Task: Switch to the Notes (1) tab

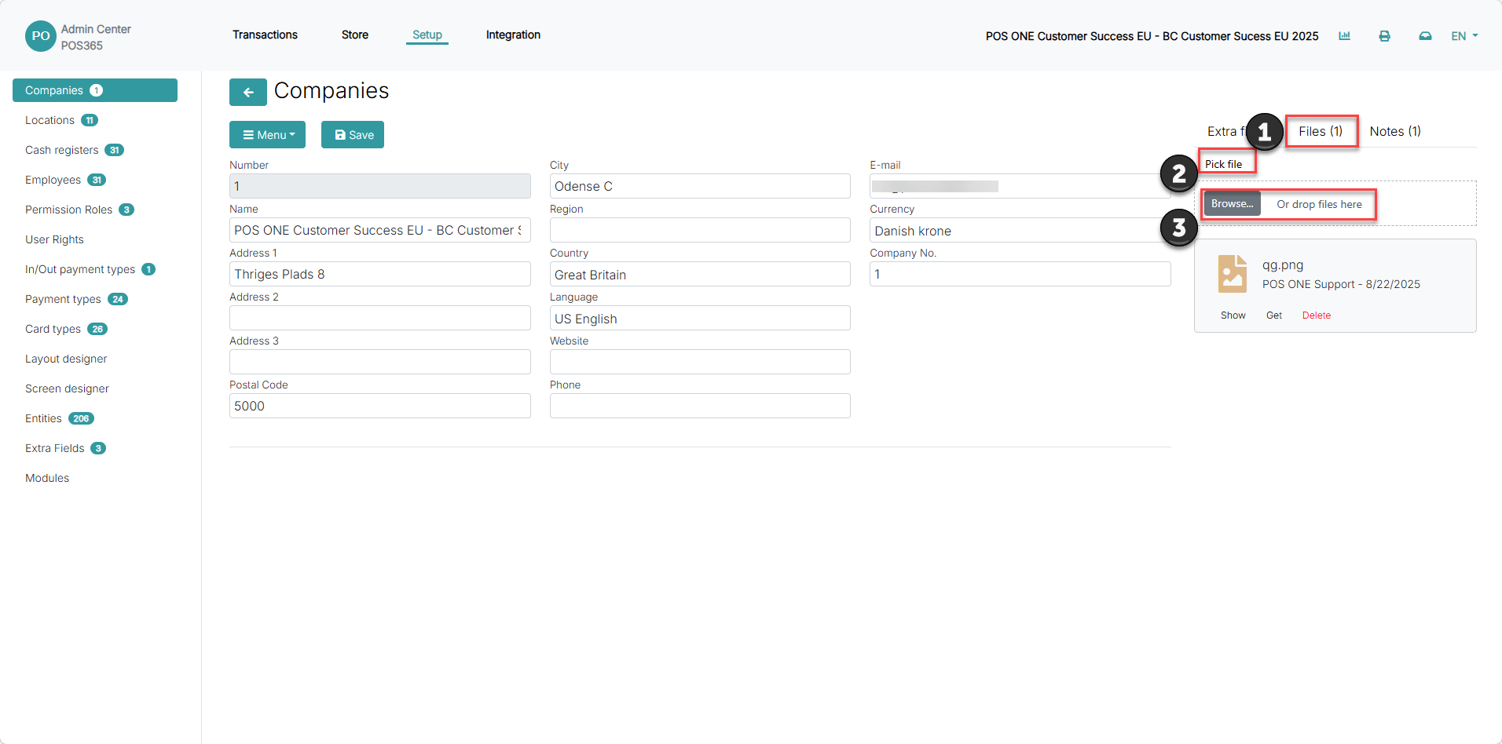Action: 1395,131
